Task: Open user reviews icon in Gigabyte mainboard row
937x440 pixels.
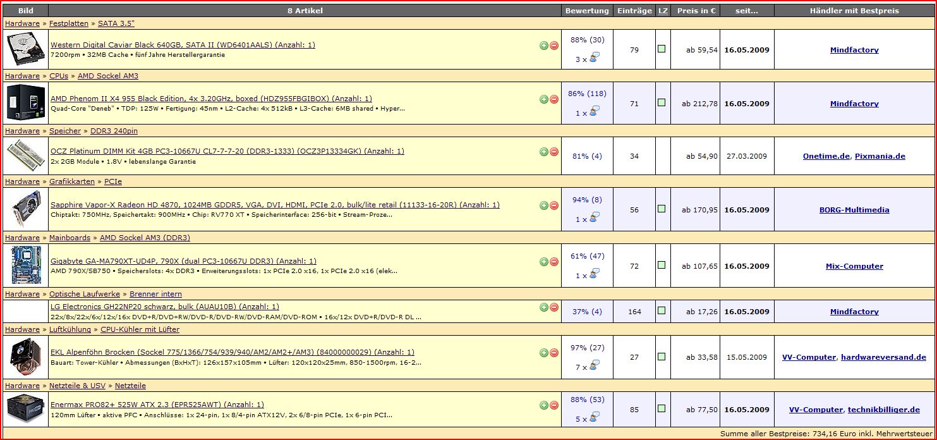Action: click(x=594, y=274)
